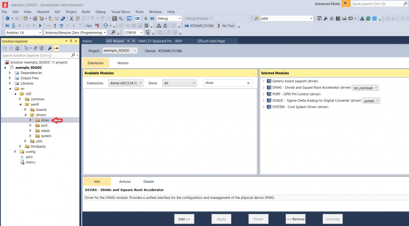Toggle the Preview Selected Items button
Screen dimensions: 409x226
point(56,48)
